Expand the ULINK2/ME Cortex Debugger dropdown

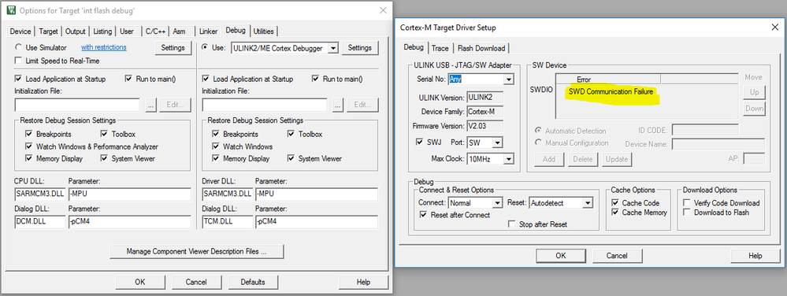pyautogui.click(x=332, y=48)
